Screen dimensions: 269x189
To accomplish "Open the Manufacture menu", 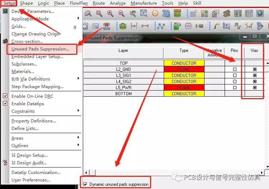I will point(144,3).
